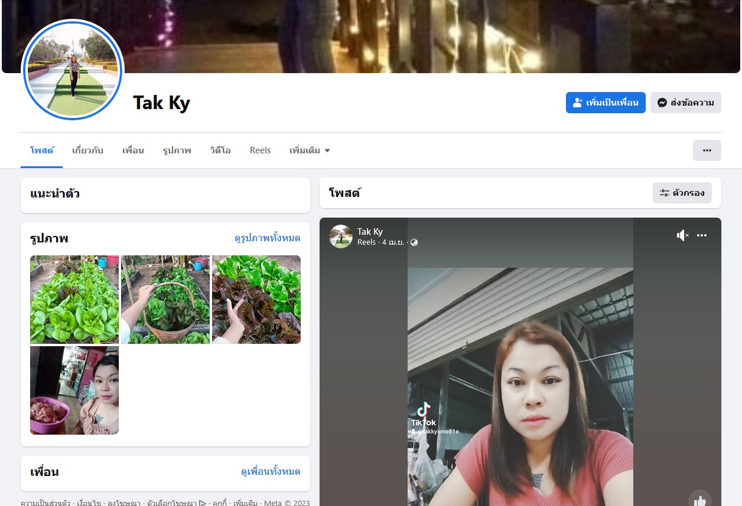
Task: Expand the เพิ่มเติม dropdown menu
Action: coord(310,150)
